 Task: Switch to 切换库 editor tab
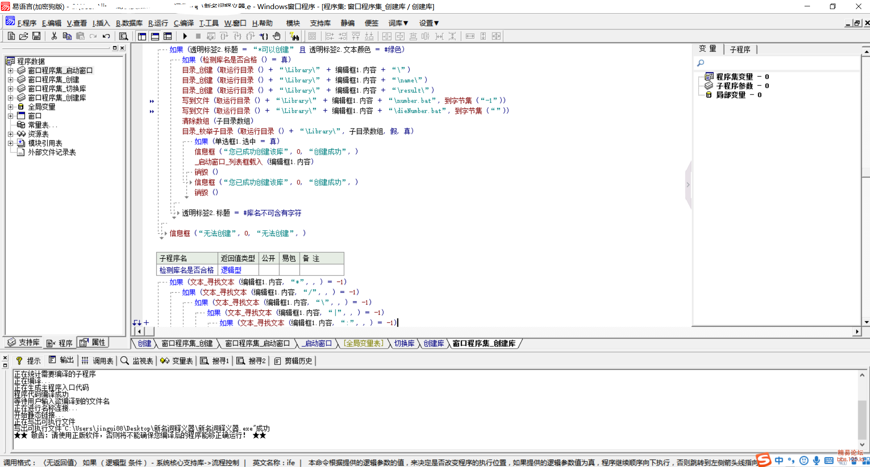[x=404, y=344]
